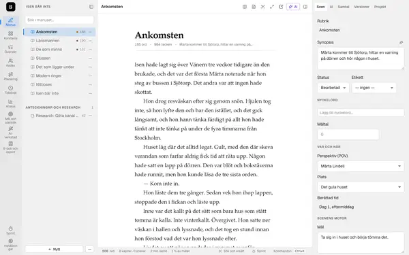This screenshot has height=255, width=409.
Task: Open Sök och ersätt in status bar
Action: coord(231,251)
